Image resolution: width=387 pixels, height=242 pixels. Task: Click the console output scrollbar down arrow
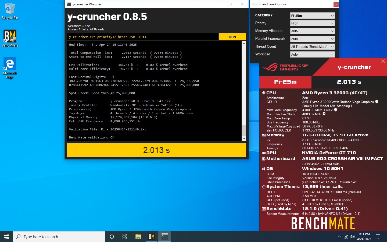click(244, 139)
